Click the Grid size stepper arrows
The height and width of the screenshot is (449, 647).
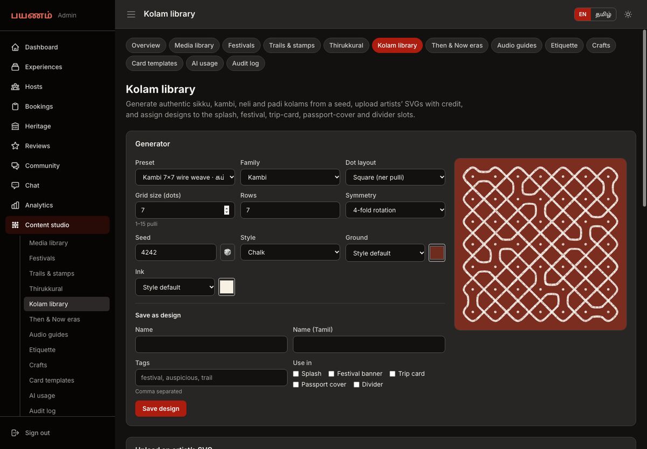tap(226, 210)
